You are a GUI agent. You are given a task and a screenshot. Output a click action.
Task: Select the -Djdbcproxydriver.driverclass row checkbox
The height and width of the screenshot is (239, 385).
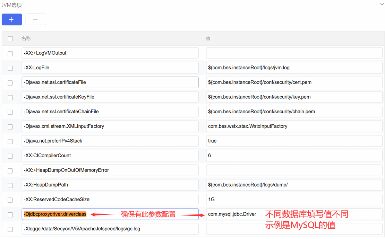[10, 215]
